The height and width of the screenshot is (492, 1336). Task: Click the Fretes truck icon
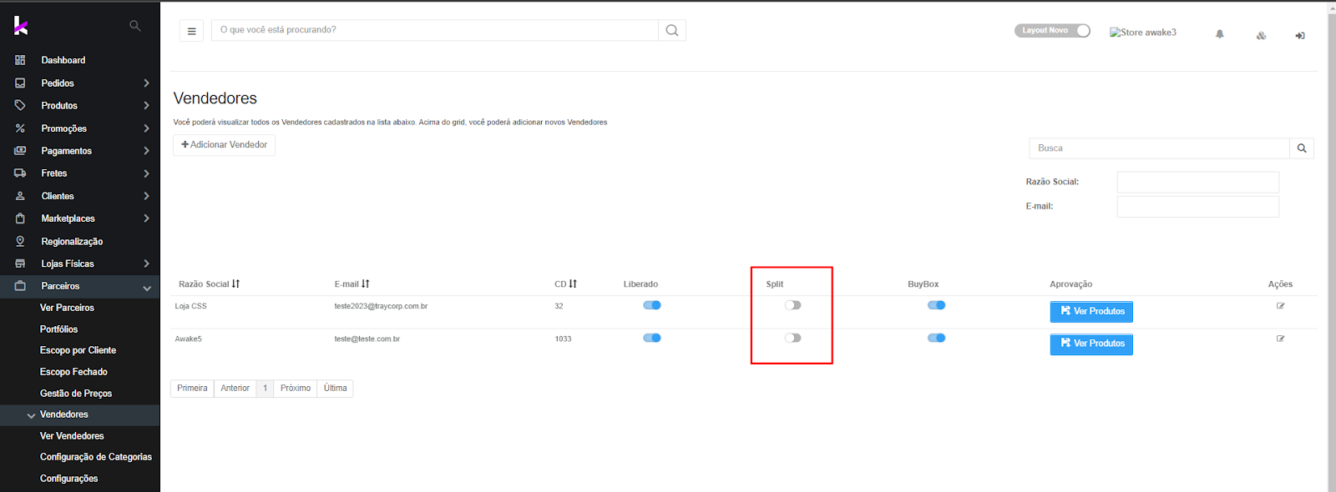click(20, 173)
